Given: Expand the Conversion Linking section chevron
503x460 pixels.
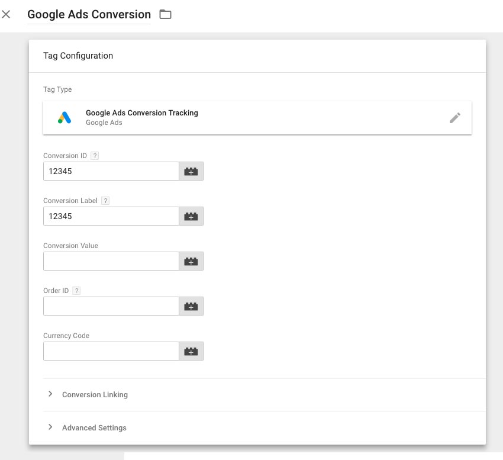Looking at the screenshot, I should click(50, 394).
